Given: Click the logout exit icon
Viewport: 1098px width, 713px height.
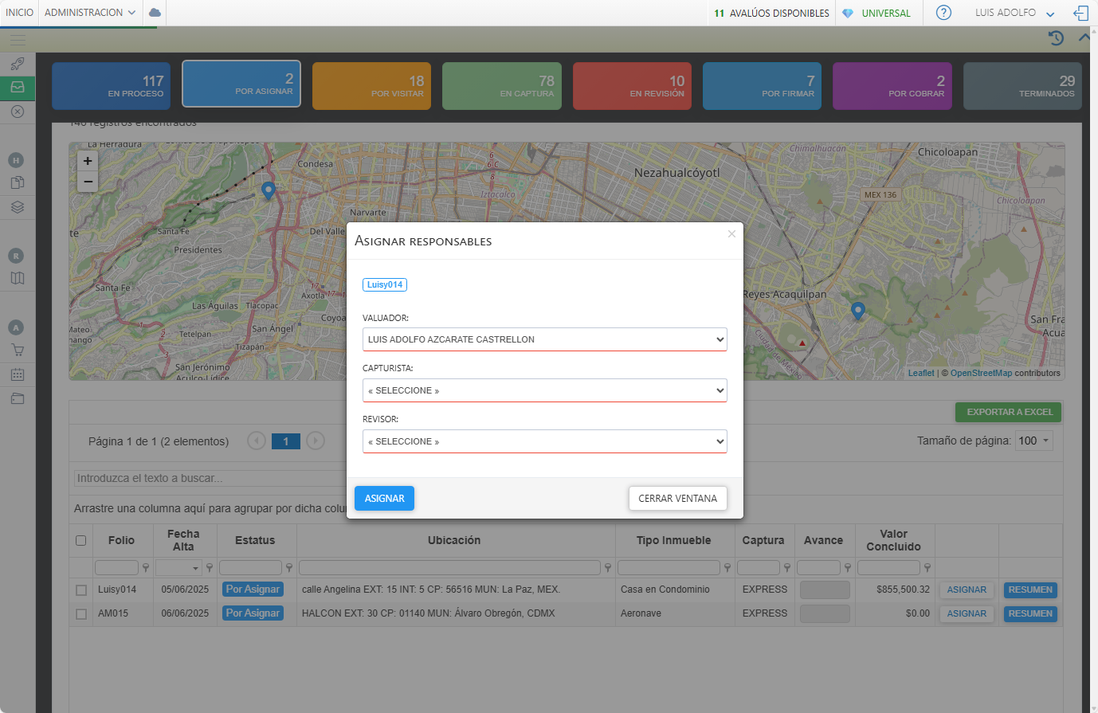Looking at the screenshot, I should [1080, 13].
